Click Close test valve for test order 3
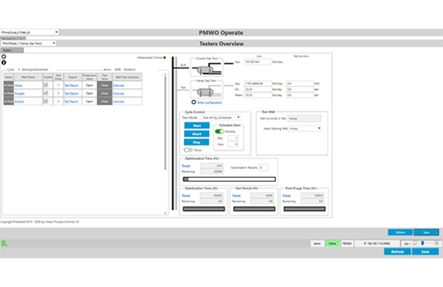 [105, 101]
